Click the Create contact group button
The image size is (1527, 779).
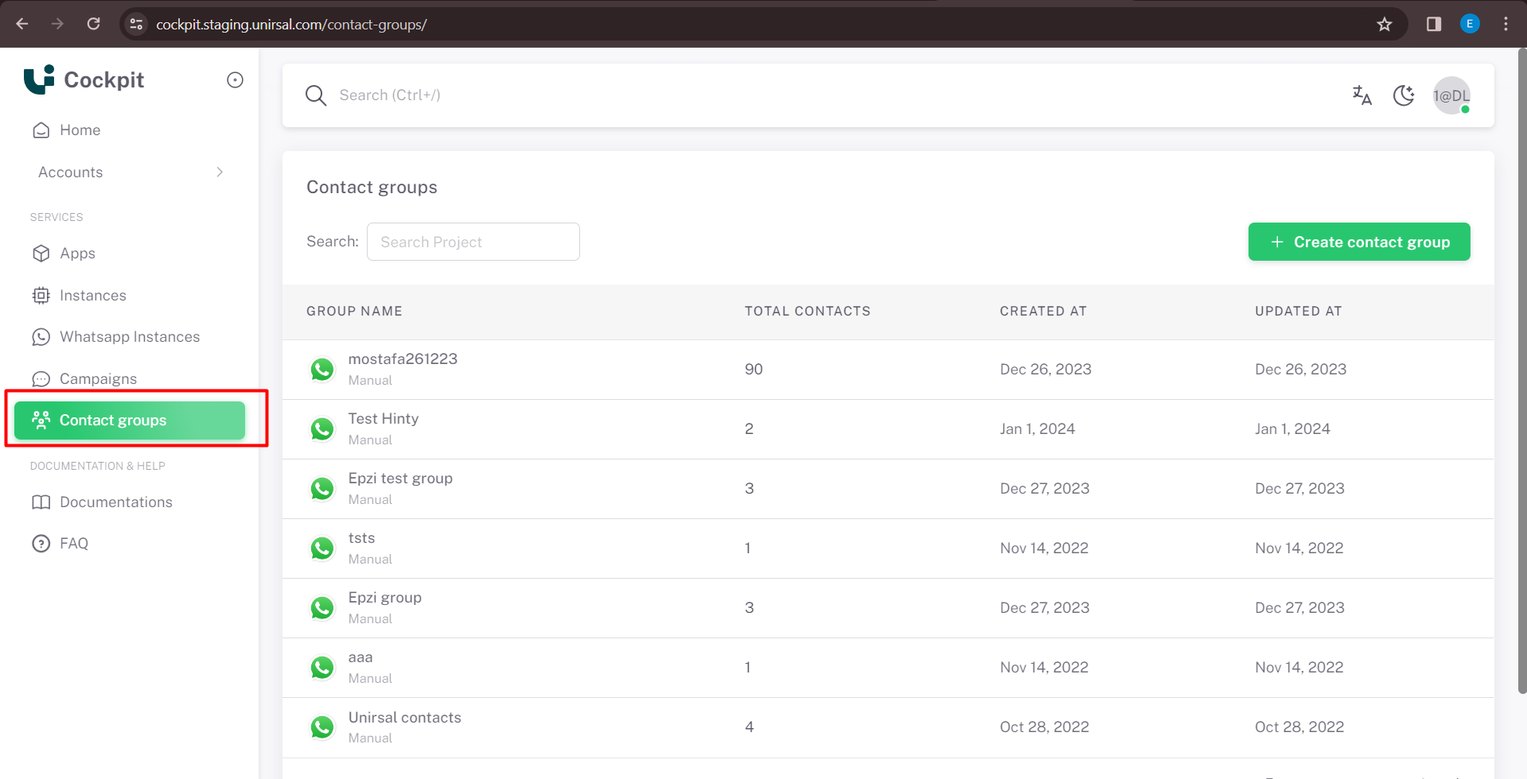[1359, 242]
